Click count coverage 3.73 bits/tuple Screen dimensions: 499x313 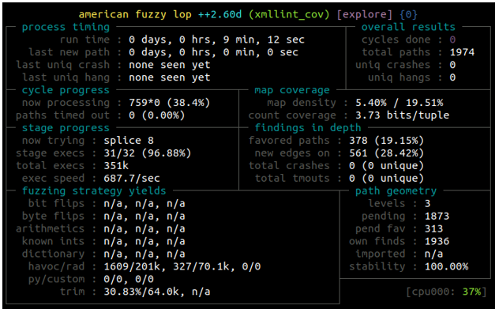pyautogui.click(x=402, y=115)
